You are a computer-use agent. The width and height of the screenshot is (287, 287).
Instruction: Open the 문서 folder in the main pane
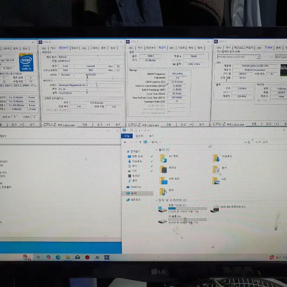click(216, 170)
